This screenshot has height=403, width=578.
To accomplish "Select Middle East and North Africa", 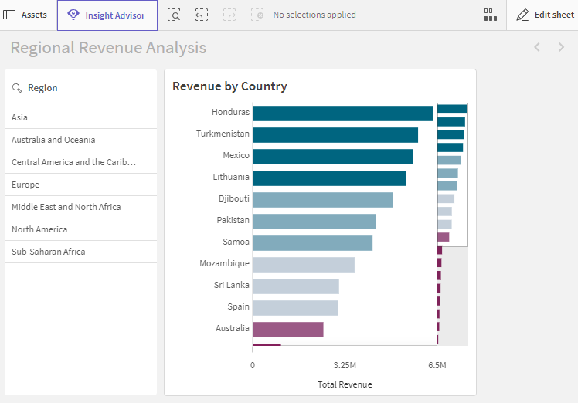I will click(x=80, y=207).
